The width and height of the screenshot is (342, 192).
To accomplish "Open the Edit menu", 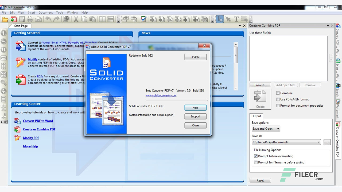I will pos(12,13).
